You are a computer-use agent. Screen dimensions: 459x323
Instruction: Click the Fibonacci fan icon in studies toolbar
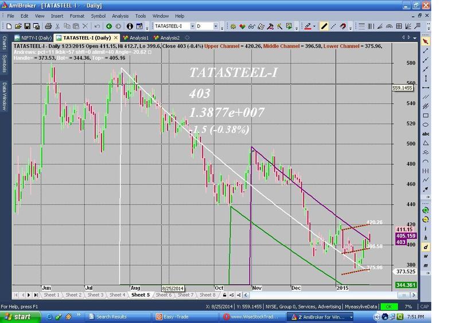click(380, 26)
